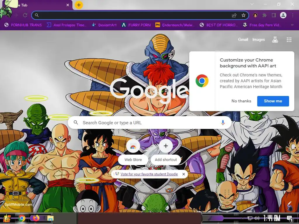Dismiss the student Doodle promo
Viewport: 299px width, 224px height.
(183, 174)
